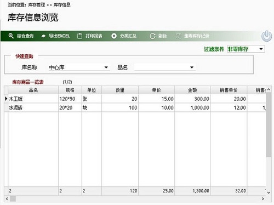
Task: Expand the 品名 dropdown arrow
Action: [x=192, y=67]
